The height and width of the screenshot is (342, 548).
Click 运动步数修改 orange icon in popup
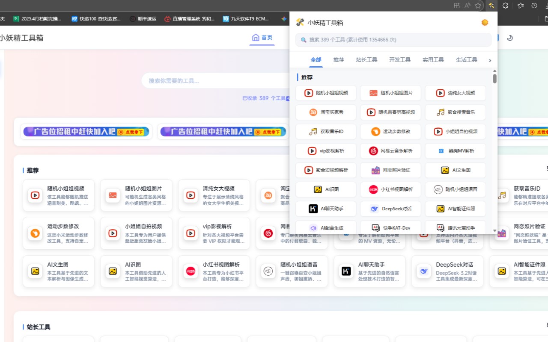(375, 132)
